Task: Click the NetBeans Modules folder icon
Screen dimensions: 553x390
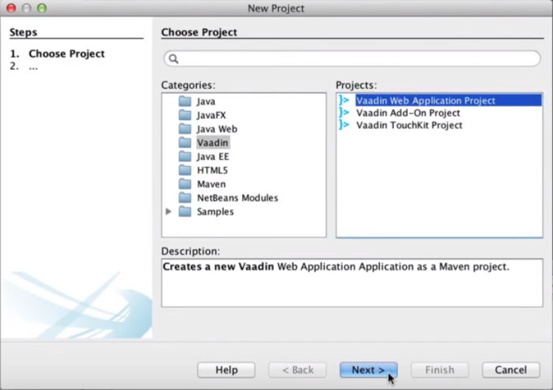Action: point(185,198)
